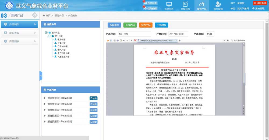This screenshot has width=269, height=140.
Task: Click the green 生成产品 button
Action: (x=130, y=25)
